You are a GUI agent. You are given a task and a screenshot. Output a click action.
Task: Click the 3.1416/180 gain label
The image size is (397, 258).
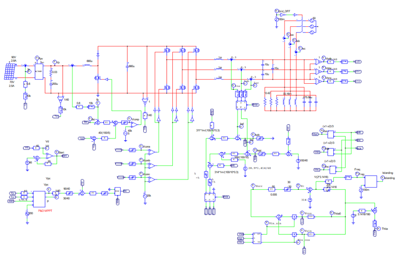364,214
